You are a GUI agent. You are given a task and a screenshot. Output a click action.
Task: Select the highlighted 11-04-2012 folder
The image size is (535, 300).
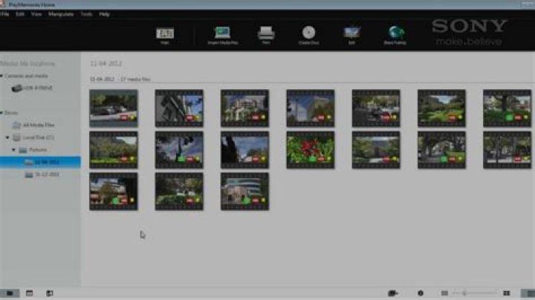click(x=40, y=163)
